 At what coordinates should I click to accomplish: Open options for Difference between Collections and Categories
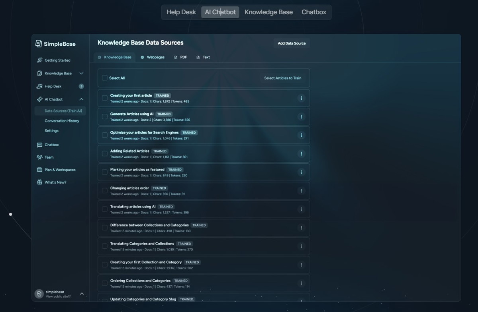tap(302, 228)
